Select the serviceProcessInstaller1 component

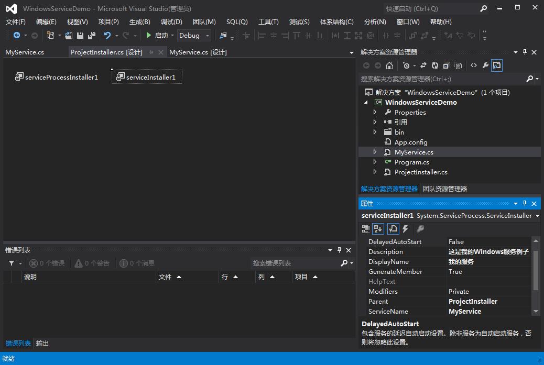(x=57, y=77)
